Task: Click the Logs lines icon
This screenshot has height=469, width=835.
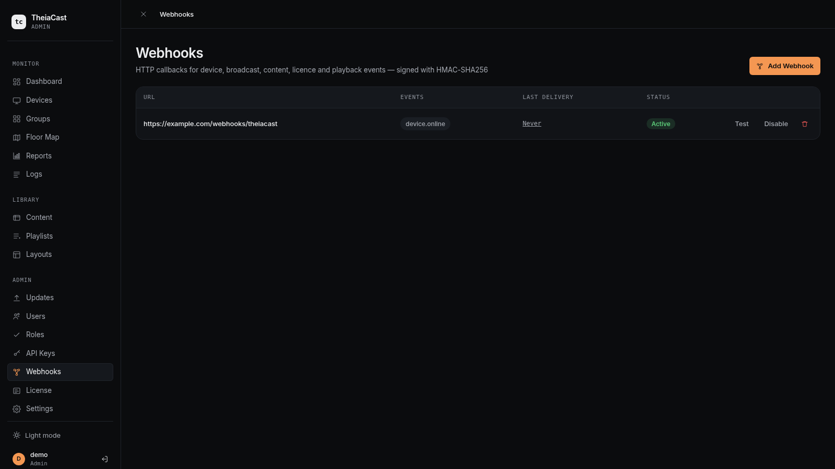Action: pos(17,175)
